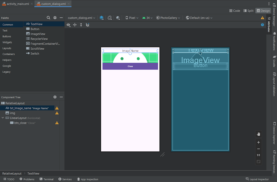Select the Buttons palette category
The image size is (277, 182).
(7, 36)
